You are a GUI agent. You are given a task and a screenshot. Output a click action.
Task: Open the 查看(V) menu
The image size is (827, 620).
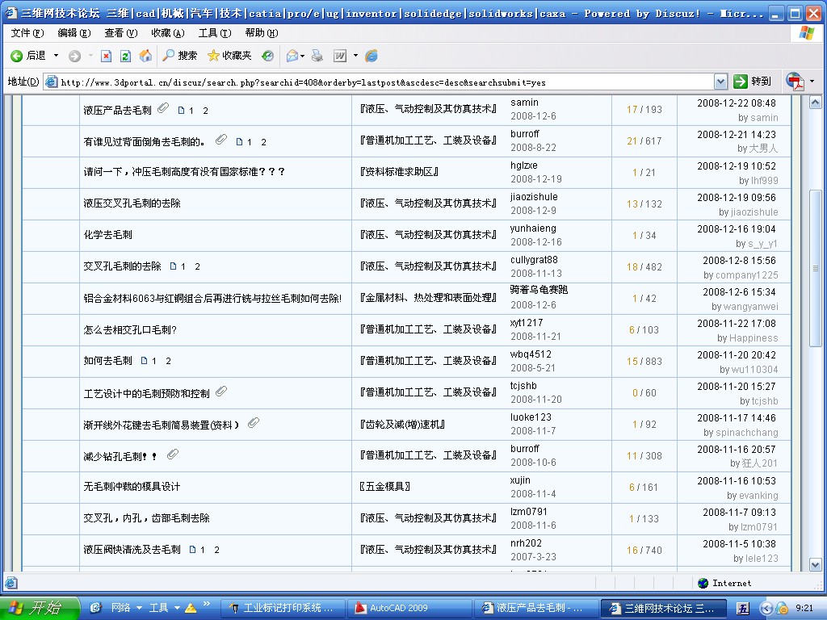pos(121,33)
